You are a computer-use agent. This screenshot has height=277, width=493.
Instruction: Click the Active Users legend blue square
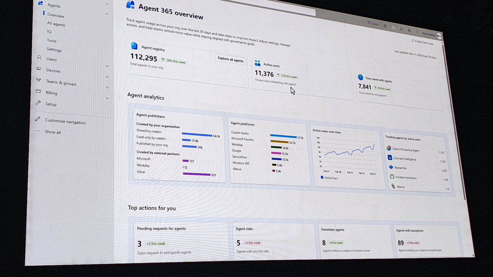point(322,177)
